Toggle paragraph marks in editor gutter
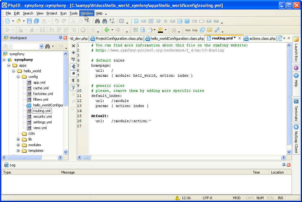The height and width of the screenshot is (202, 302). [x=74, y=80]
